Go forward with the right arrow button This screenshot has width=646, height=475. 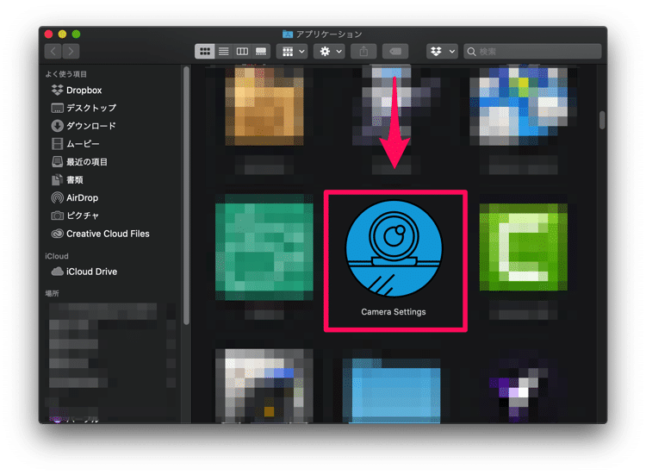click(71, 51)
